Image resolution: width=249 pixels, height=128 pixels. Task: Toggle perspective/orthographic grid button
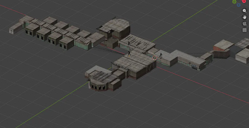click(x=245, y=30)
